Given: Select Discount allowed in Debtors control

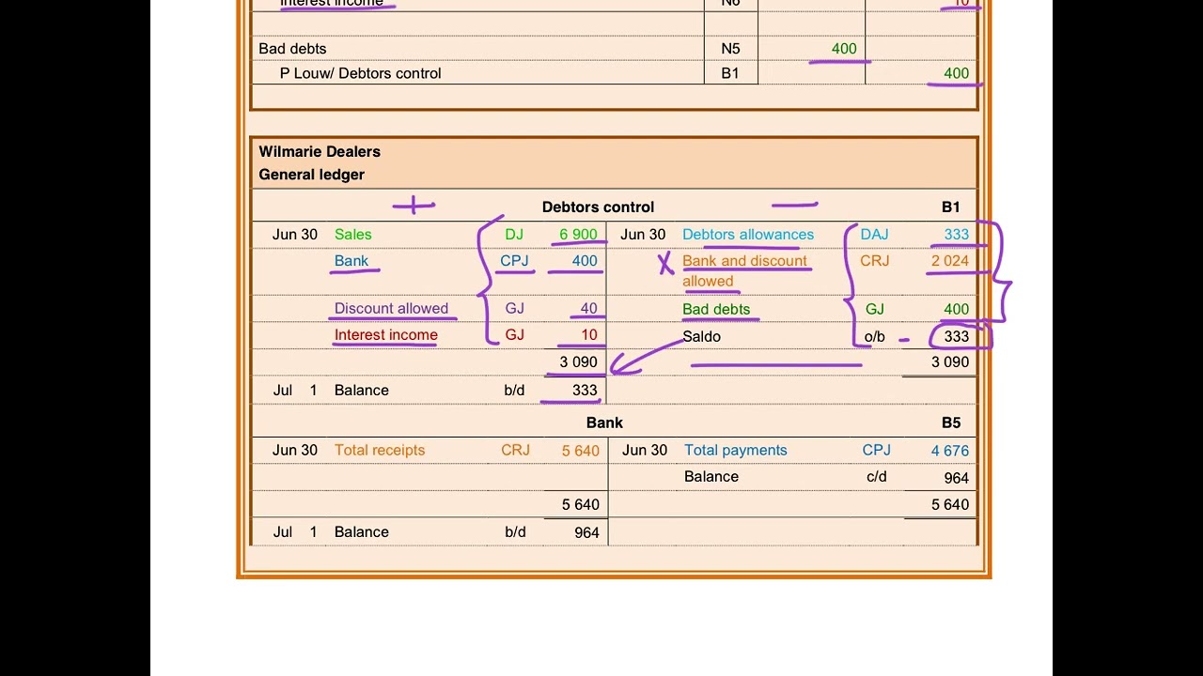Looking at the screenshot, I should tap(391, 308).
